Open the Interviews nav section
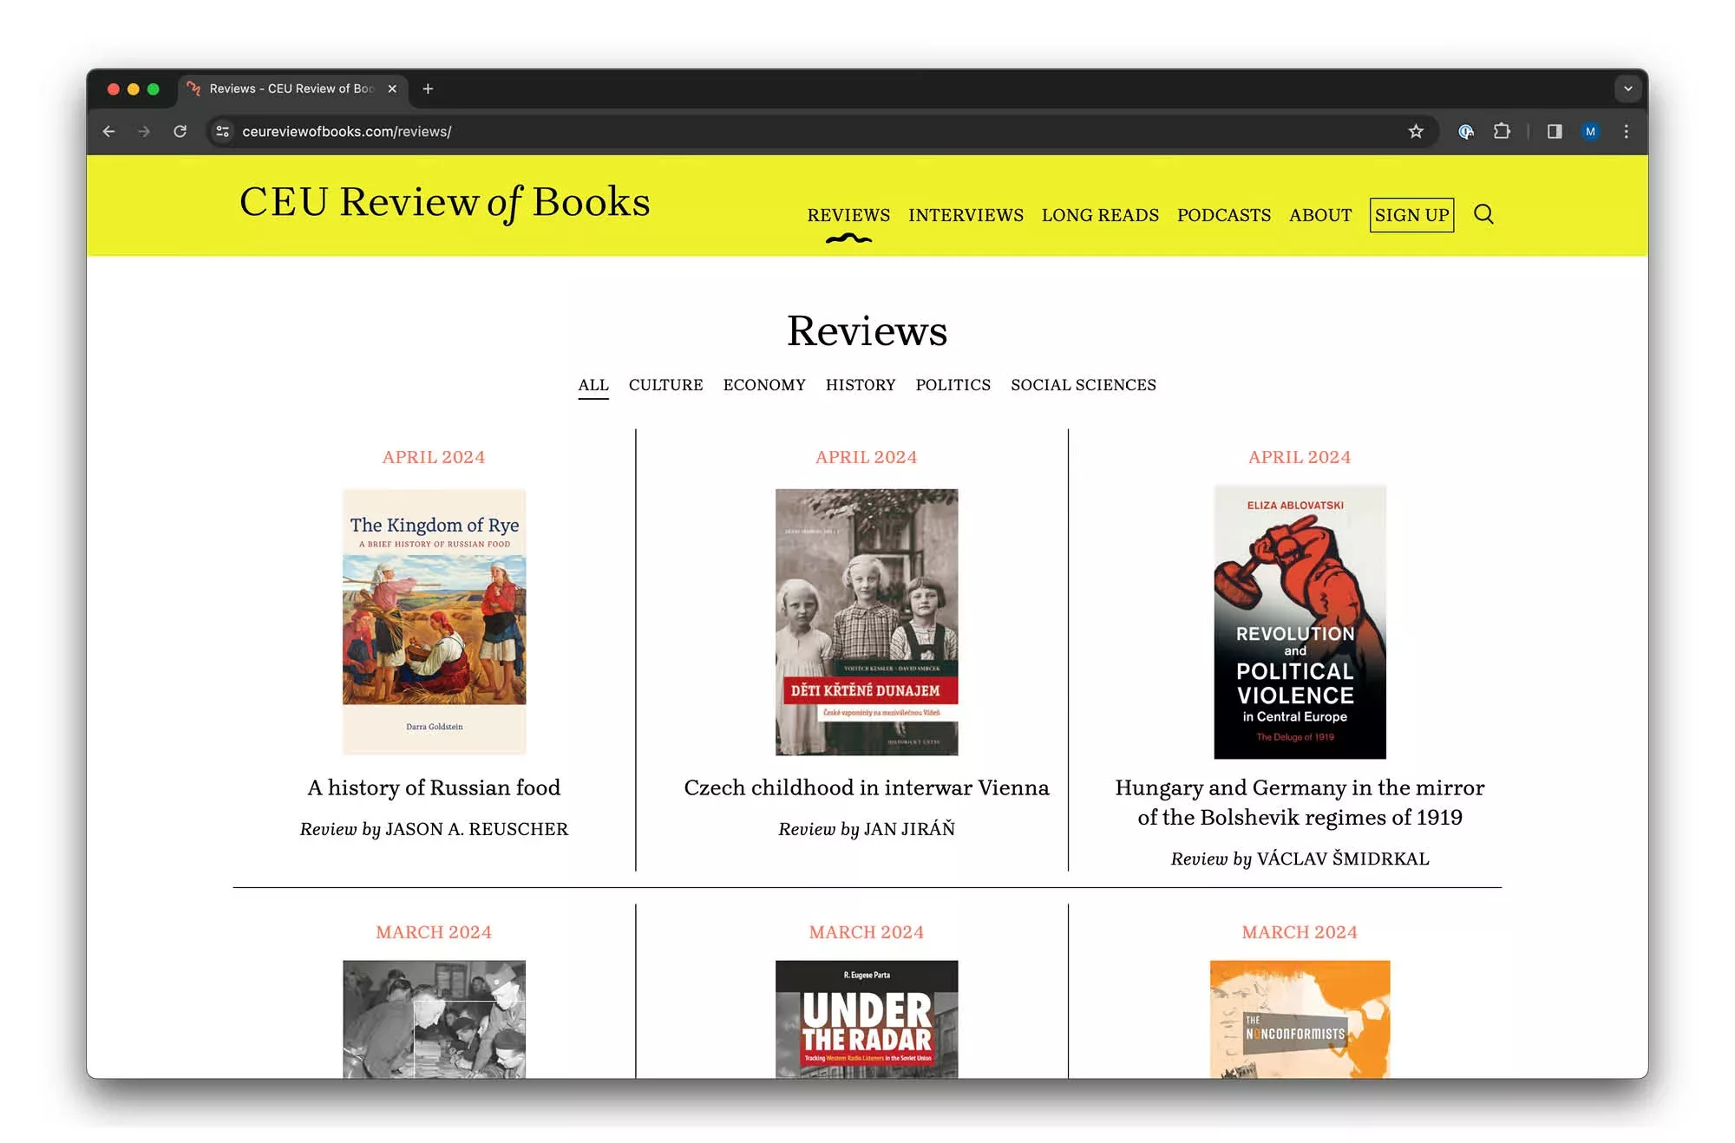This screenshot has height=1143, width=1735. pyautogui.click(x=966, y=215)
